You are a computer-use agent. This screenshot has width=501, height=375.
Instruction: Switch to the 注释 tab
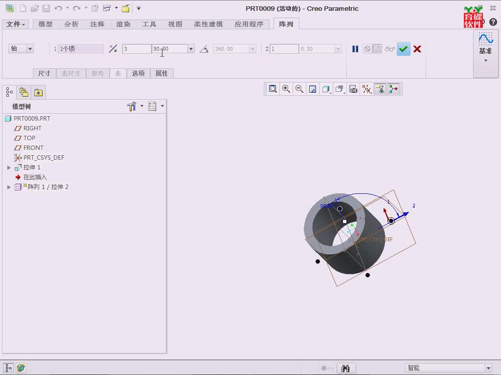pos(97,24)
